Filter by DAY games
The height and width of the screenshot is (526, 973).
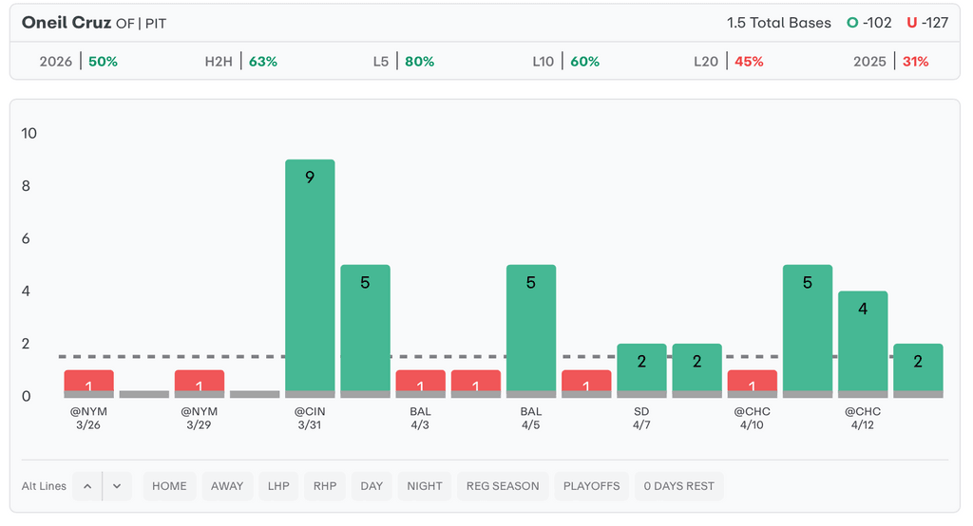tap(372, 486)
